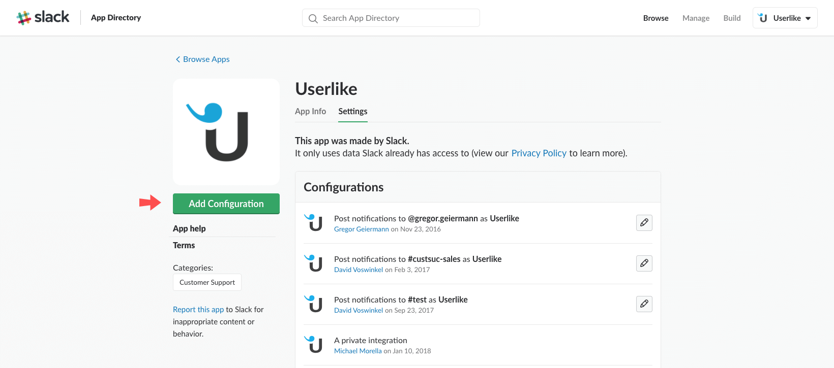This screenshot has height=368, width=834.
Task: Open the Build menu item
Action: point(732,18)
